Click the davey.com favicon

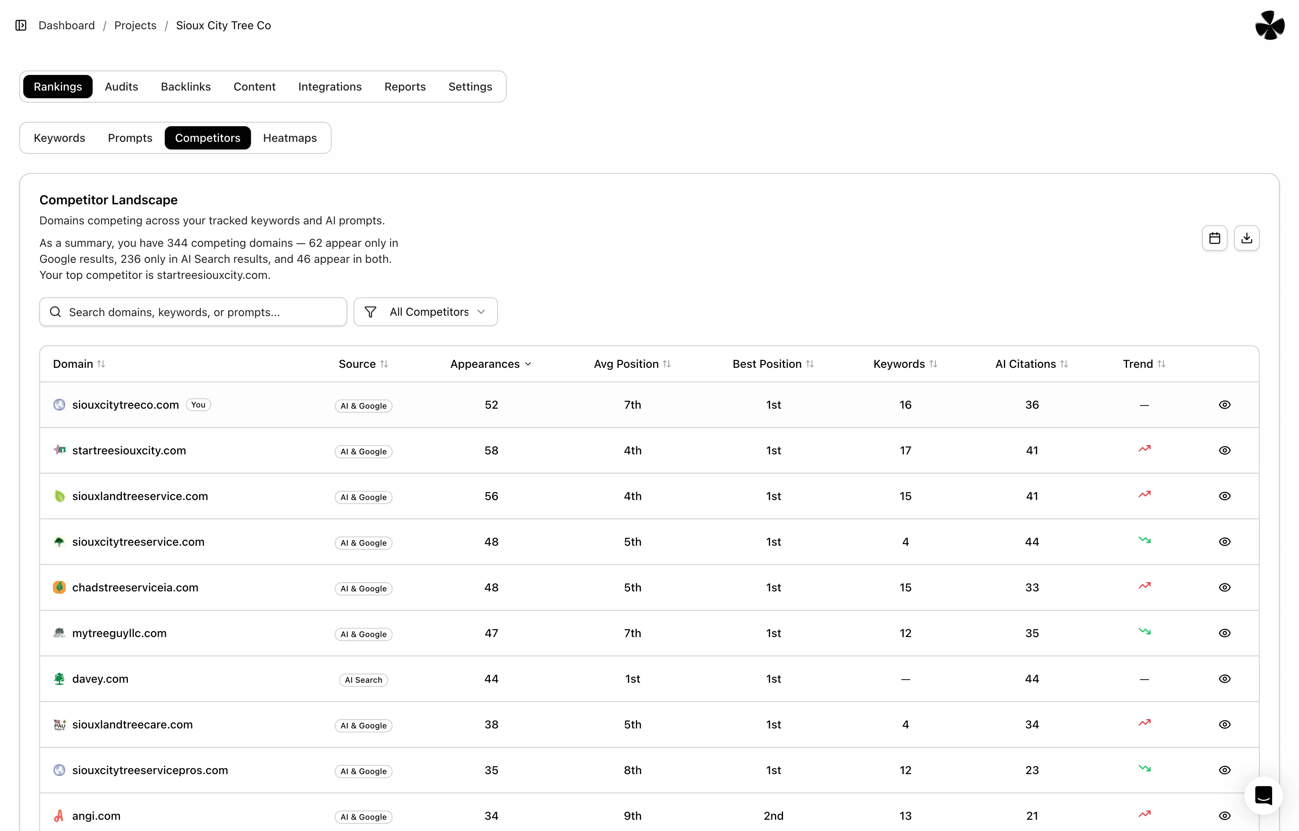[59, 679]
